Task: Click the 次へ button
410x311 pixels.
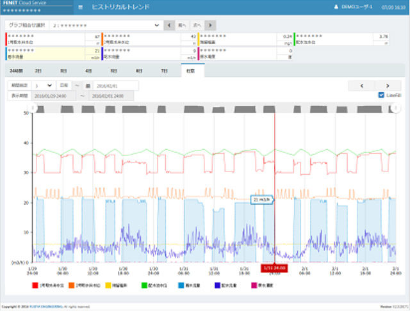Action: pyautogui.click(x=197, y=26)
